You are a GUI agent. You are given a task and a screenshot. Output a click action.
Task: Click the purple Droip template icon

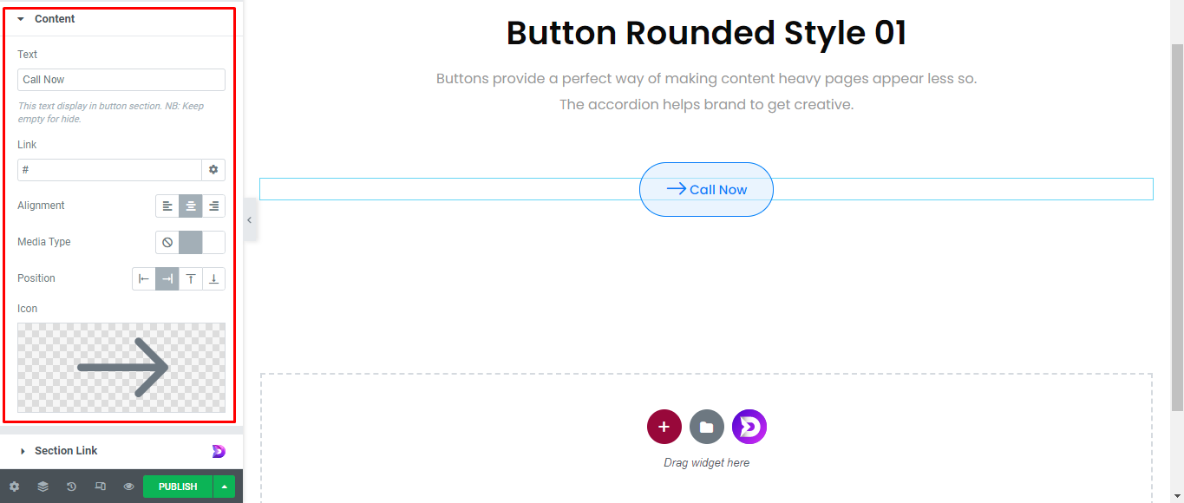(x=749, y=427)
